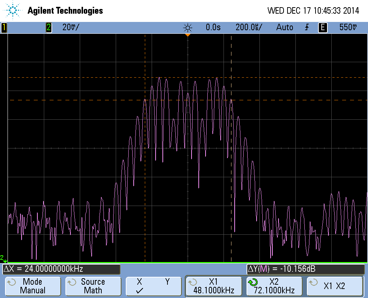Open the Source Math softkey menu
368x298 pixels.
pos(93,286)
